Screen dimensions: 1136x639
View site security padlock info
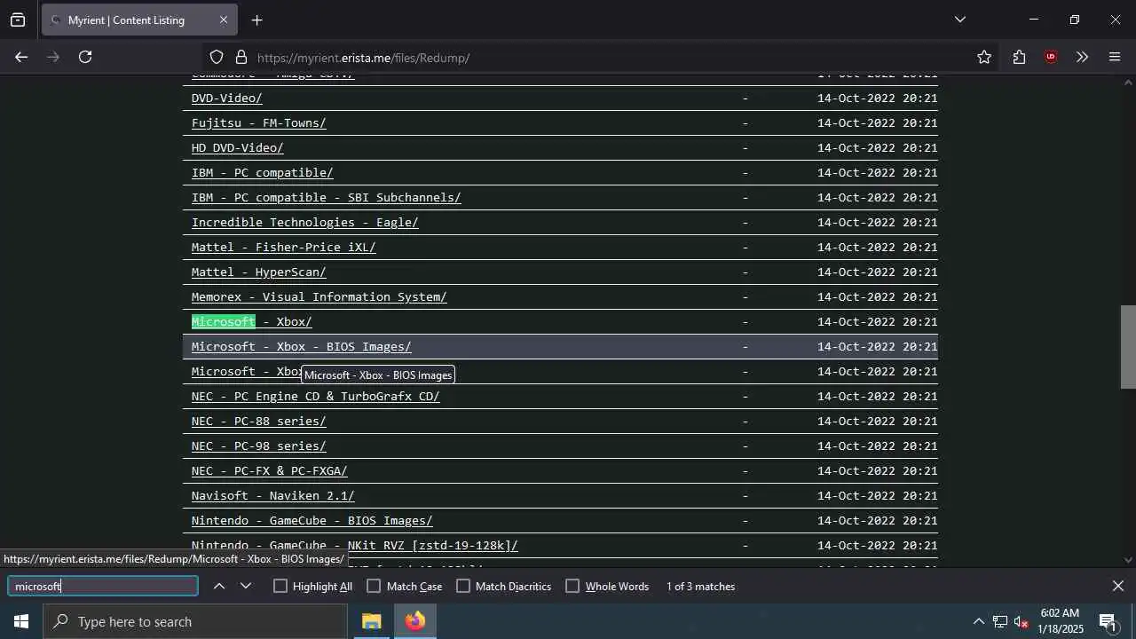tap(241, 58)
